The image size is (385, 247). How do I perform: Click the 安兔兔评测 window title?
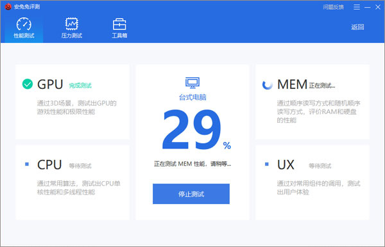(x=27, y=7)
